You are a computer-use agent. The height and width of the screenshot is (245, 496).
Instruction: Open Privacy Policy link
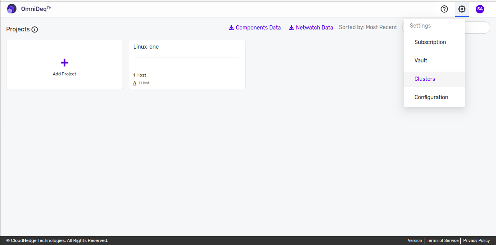476,240
